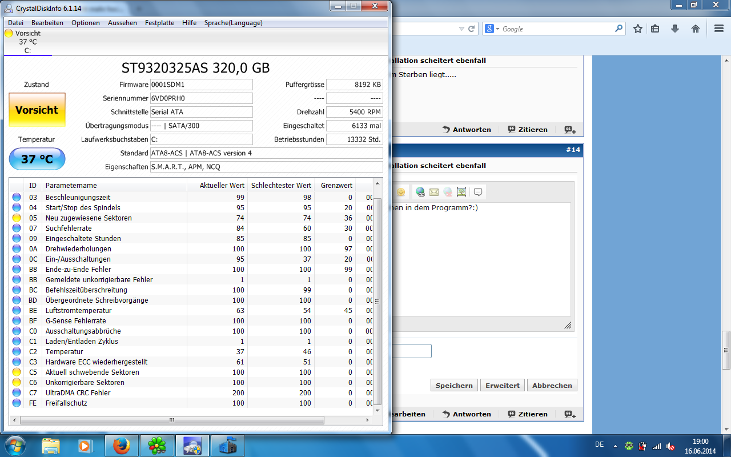Open the Festplatte menu
731x457 pixels.
[x=160, y=23]
